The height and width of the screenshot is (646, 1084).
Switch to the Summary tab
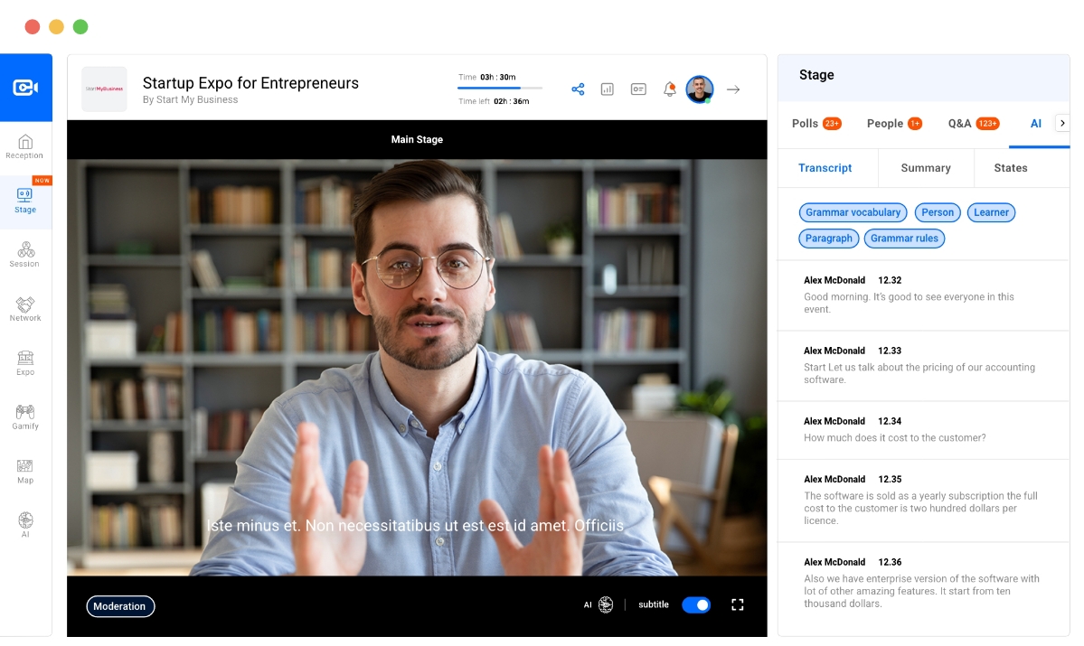tap(925, 168)
